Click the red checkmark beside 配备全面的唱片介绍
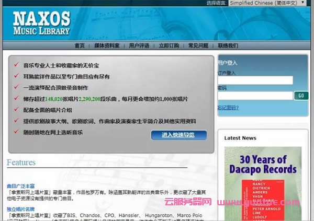 (x=16, y=110)
